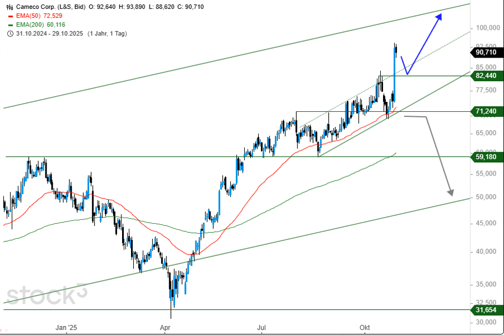Select the 31,654 price level label
504x335 pixels.
[x=486, y=309]
